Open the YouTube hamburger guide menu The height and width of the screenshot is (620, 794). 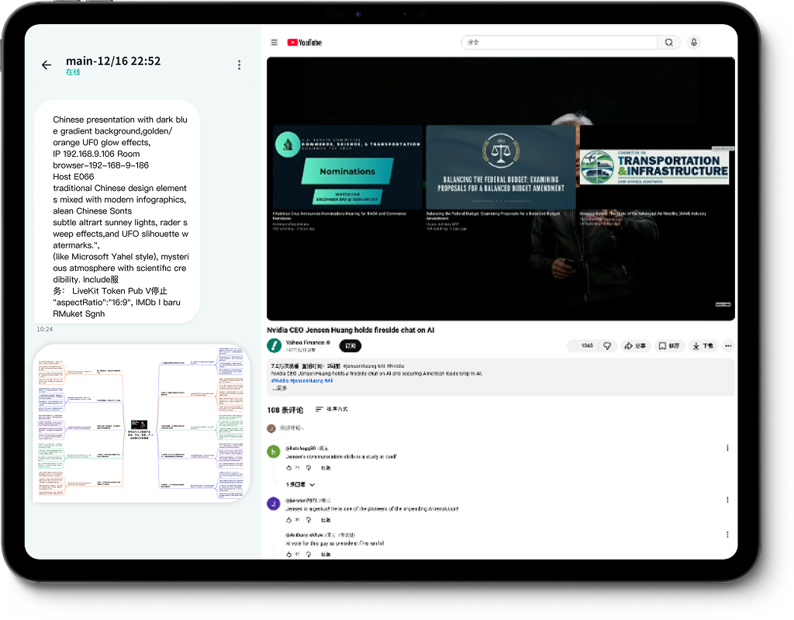274,43
